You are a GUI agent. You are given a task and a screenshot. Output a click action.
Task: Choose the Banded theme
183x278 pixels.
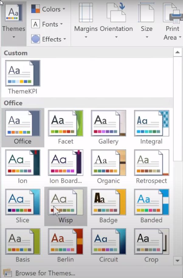tap(151, 206)
